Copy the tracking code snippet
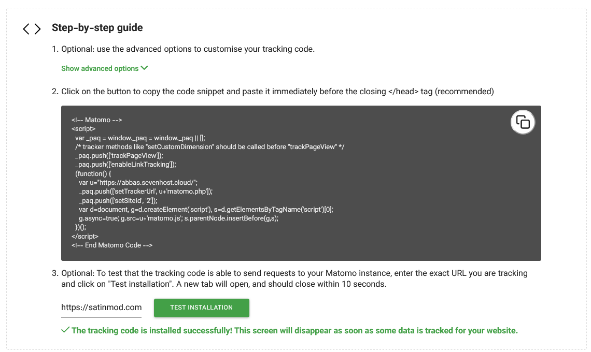Image resolution: width=591 pixels, height=352 pixels. pos(523,122)
